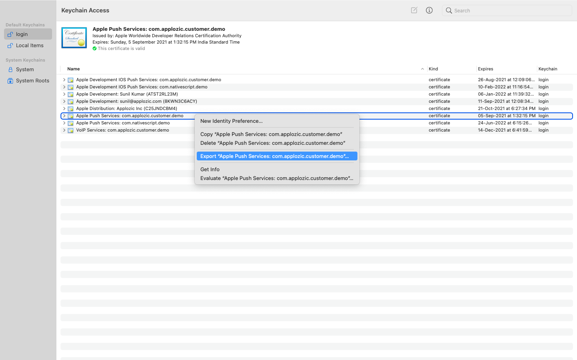The height and width of the screenshot is (360, 577).
Task: Click certificate icon for Apple Development IOS Push applozic
Action: [71, 80]
